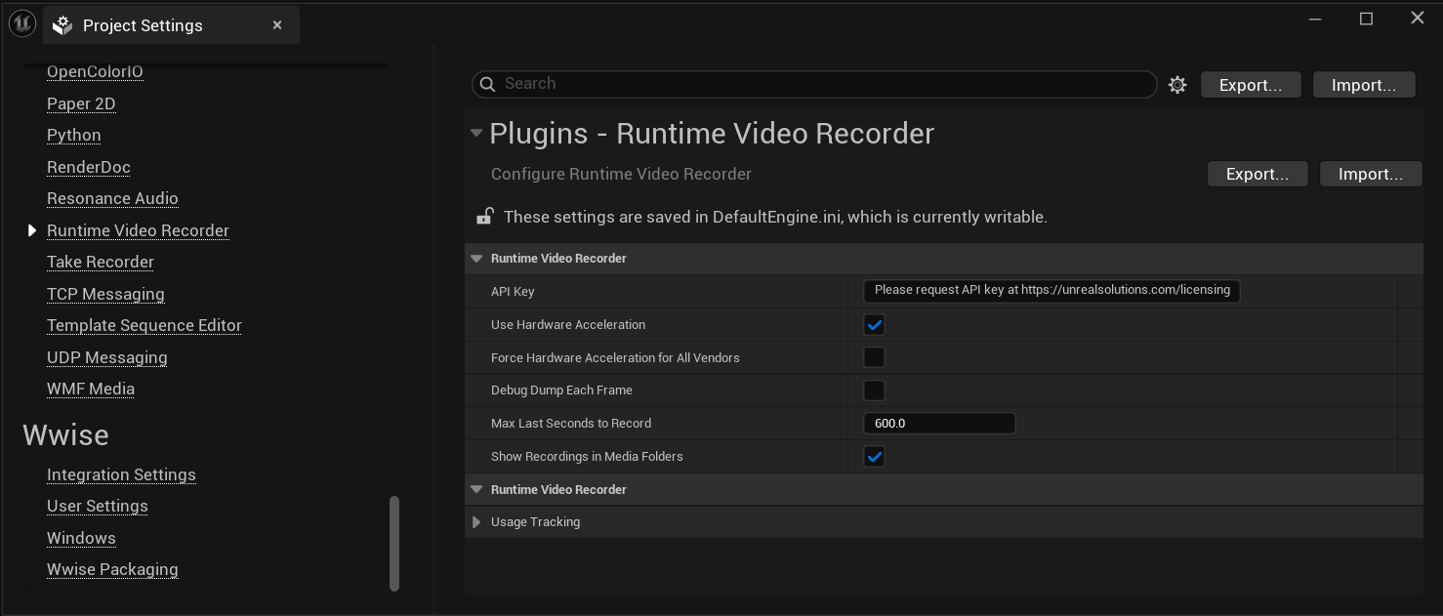
Task: Collapse the second Runtime Video Recorder section
Action: click(476, 490)
